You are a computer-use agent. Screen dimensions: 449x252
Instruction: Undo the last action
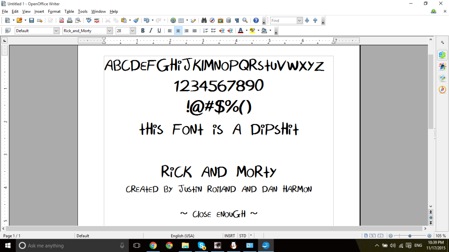(146, 21)
